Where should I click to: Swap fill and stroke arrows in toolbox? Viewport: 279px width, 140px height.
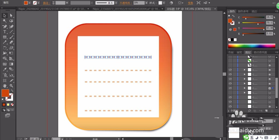click(12, 91)
